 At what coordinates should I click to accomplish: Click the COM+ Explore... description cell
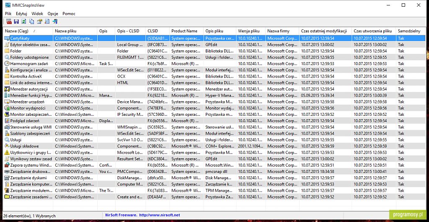pos(220,146)
